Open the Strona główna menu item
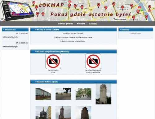155x119 pixels. point(65,24)
